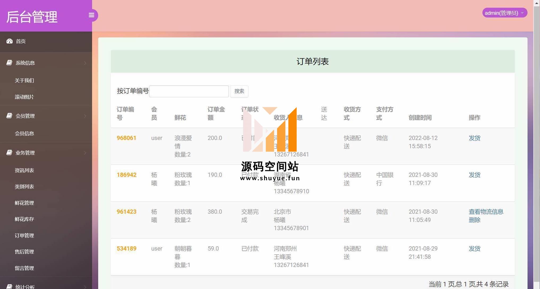The image size is (540, 289).
Task: Focus the 按订单编号 search input field
Action: pyautogui.click(x=189, y=91)
